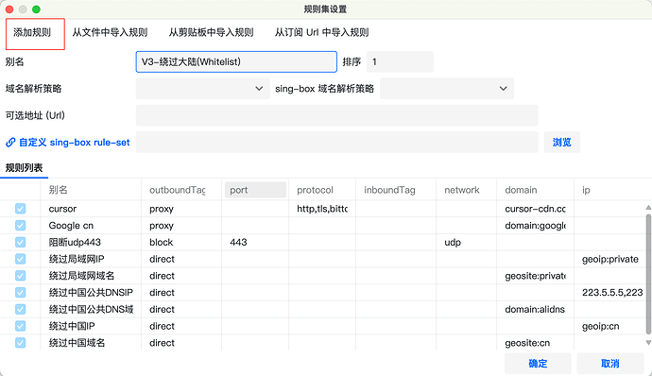The width and height of the screenshot is (652, 376).
Task: Open the 域名解析策略 dropdown
Action: [202, 89]
